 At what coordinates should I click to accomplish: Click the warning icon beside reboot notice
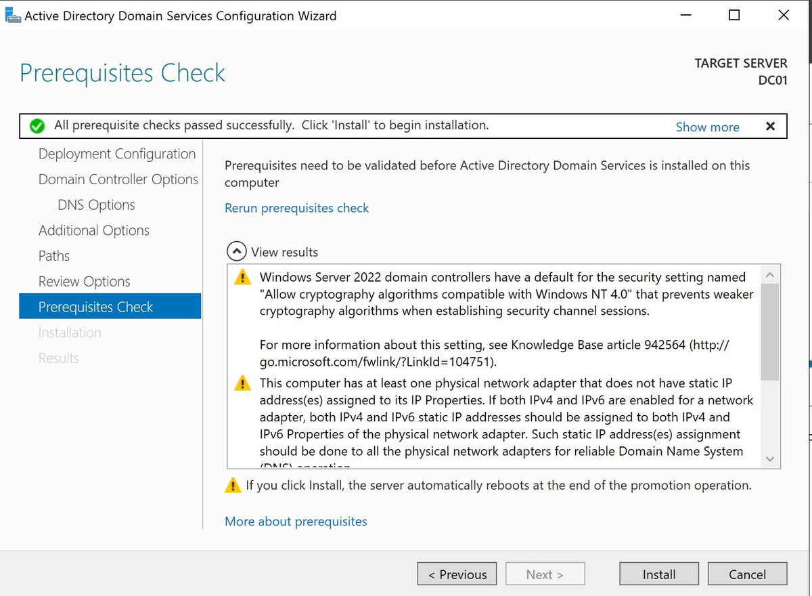(233, 485)
